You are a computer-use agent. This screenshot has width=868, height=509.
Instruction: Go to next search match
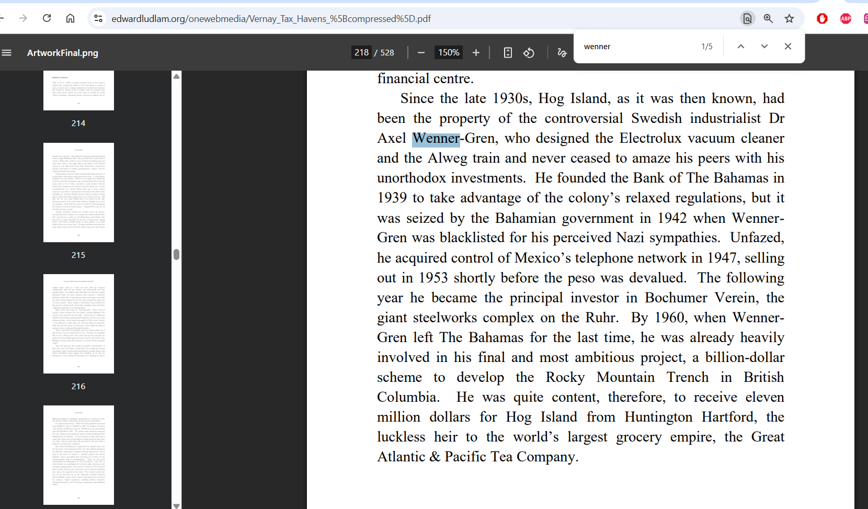click(x=764, y=46)
